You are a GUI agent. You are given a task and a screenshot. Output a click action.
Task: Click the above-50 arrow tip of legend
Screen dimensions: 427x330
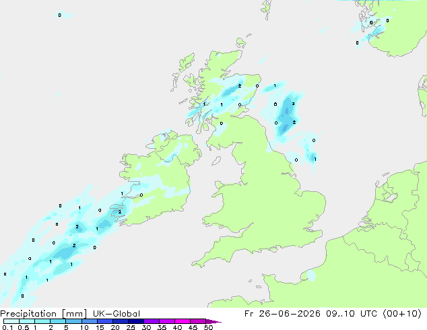tap(213, 321)
